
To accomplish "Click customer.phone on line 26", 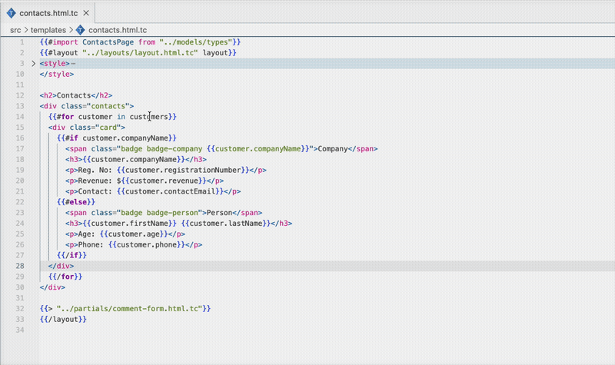I will [147, 244].
